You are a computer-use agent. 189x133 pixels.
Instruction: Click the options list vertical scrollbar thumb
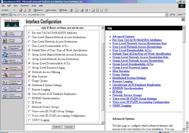click(103, 76)
